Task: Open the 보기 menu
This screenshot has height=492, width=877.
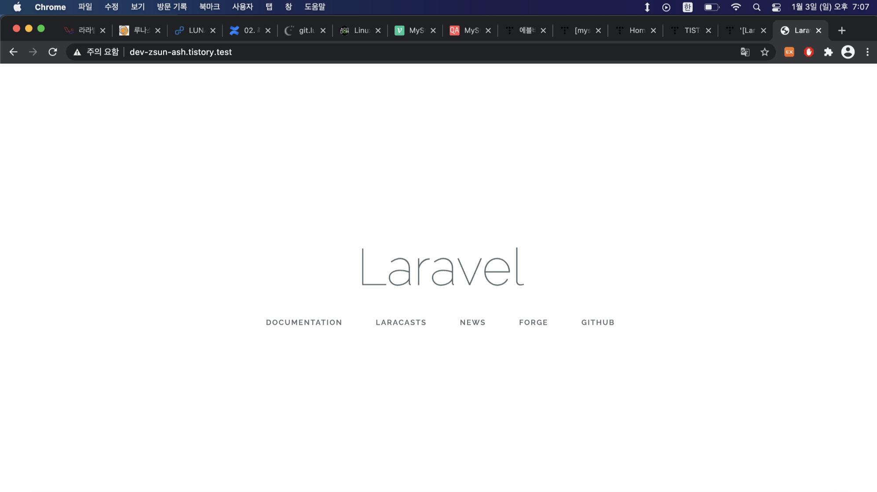Action: tap(138, 7)
